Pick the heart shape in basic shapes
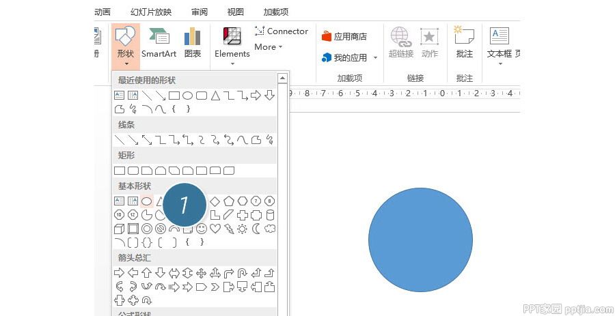Image resolution: width=615 pixels, height=316 pixels. pos(215,229)
